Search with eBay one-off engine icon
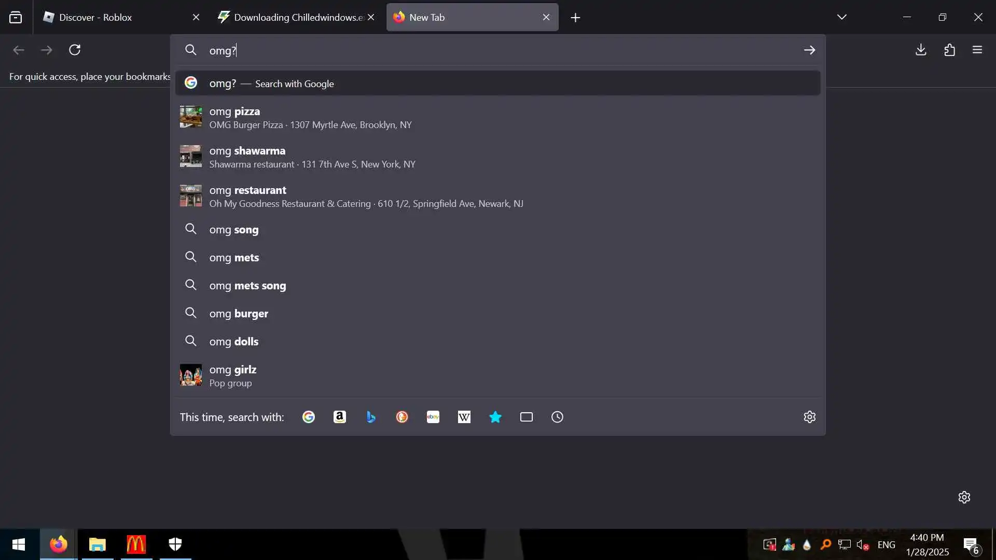This screenshot has height=560, width=996. click(433, 417)
